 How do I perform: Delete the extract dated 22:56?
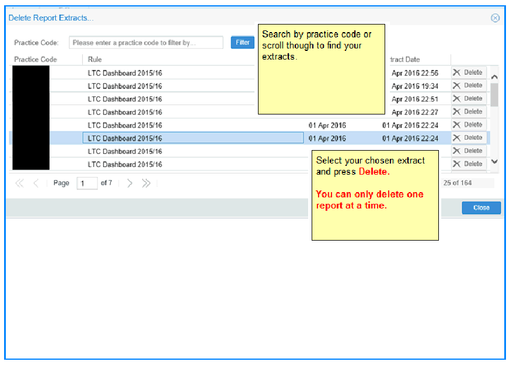click(x=468, y=72)
